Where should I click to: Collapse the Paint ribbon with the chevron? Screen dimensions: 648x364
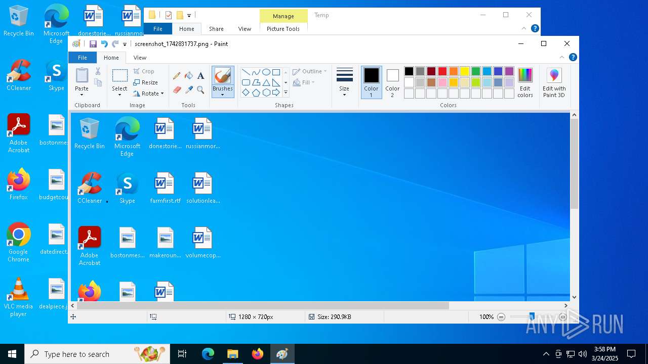pos(562,58)
